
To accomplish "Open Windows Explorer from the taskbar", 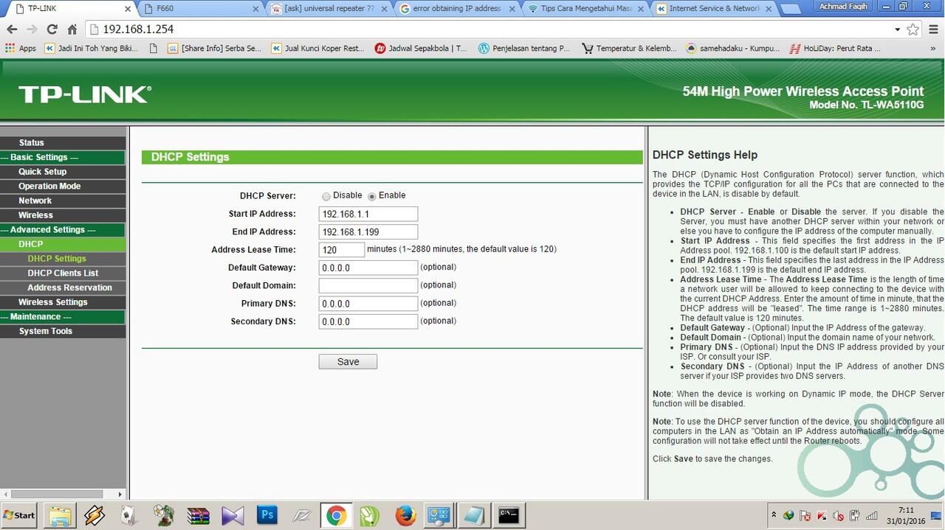I will (x=61, y=515).
